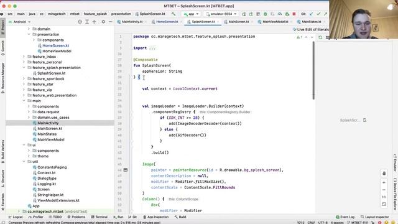The height and width of the screenshot is (224, 398).
Task: Expand the feature_sportbook package
Action: (x=24, y=79)
